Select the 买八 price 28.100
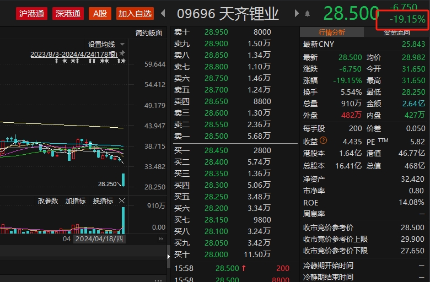Viewport: 430px width, 282px height. (216, 231)
